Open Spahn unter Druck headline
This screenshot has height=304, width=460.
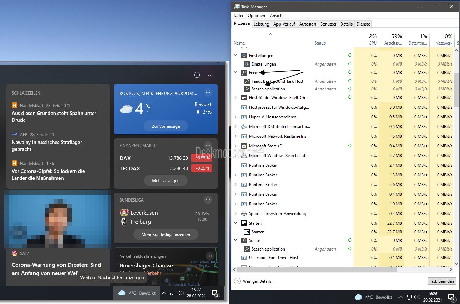[x=54, y=117]
